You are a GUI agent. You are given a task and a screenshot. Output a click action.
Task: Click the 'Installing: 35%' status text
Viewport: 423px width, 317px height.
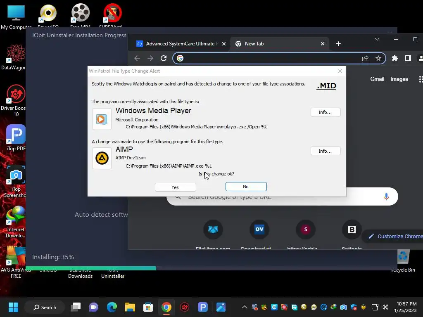[x=53, y=257]
